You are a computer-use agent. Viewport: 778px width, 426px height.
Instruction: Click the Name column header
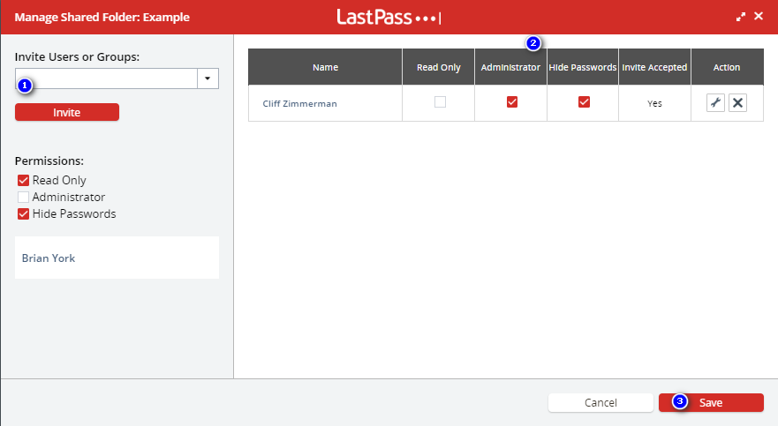coord(326,67)
